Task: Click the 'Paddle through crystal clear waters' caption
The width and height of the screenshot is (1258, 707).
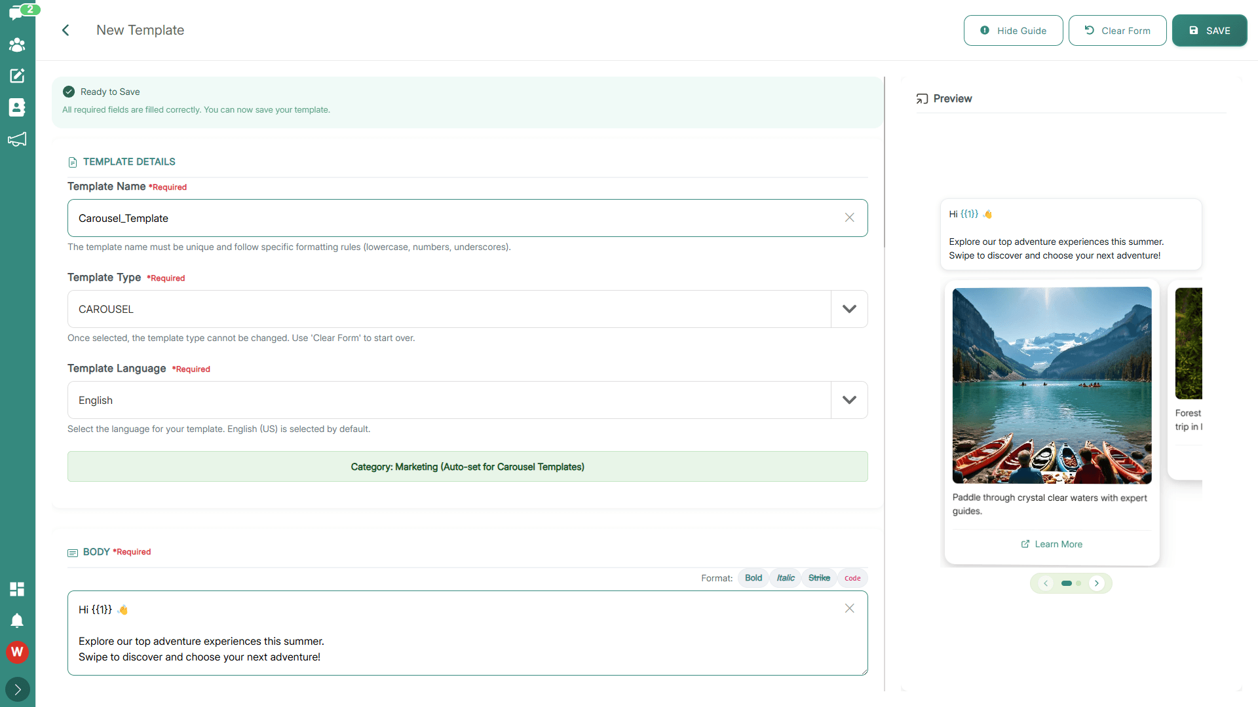Action: 1050,504
